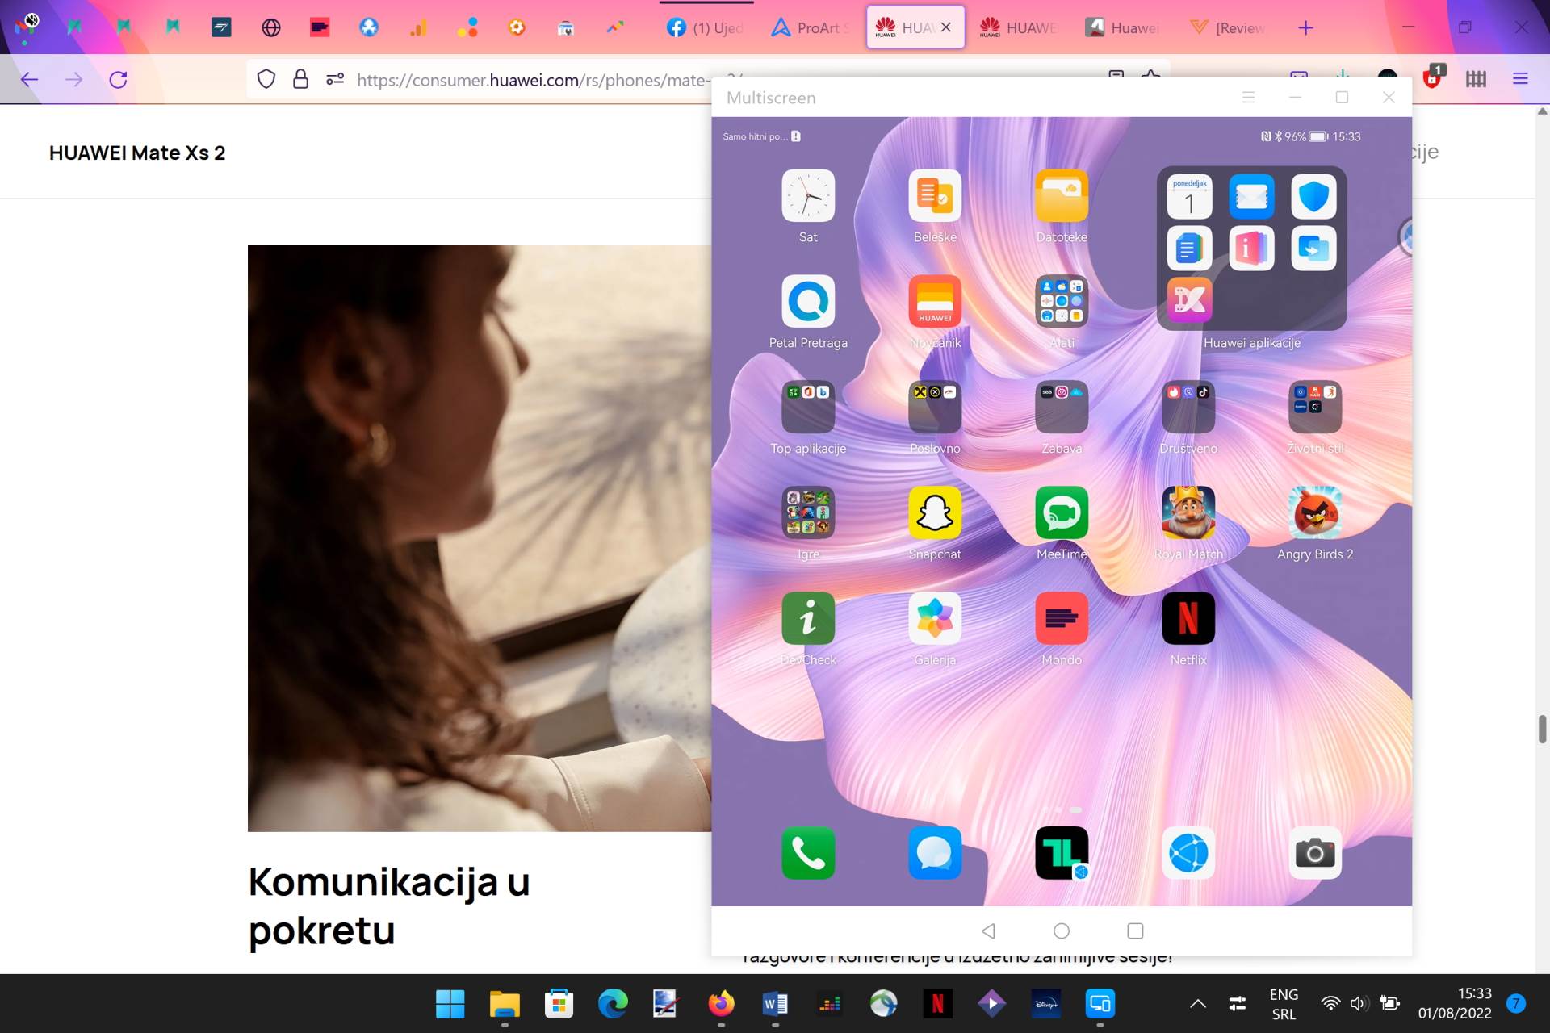Toggle tracking protection via the shield icon
The height and width of the screenshot is (1033, 1550).
[266, 78]
